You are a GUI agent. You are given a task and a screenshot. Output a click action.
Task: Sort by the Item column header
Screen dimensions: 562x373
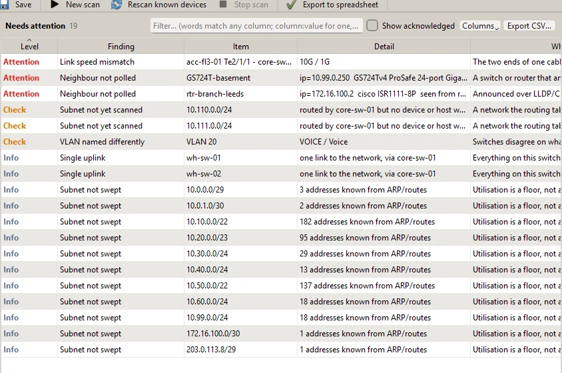[240, 46]
